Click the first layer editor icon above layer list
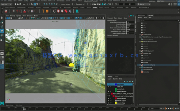 [x=124, y=81]
